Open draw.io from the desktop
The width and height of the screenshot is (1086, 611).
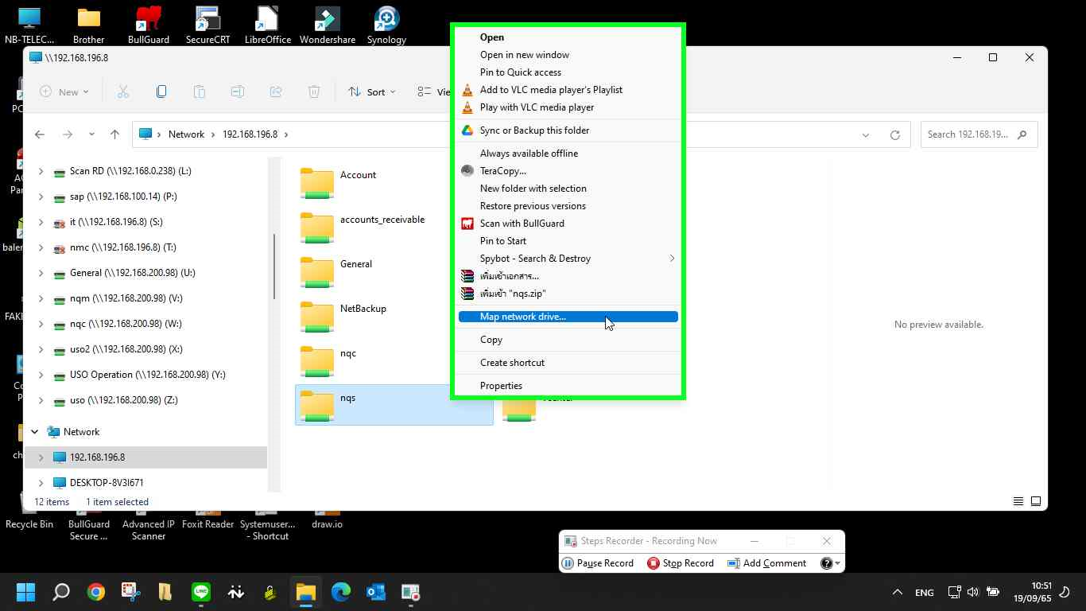click(327, 512)
